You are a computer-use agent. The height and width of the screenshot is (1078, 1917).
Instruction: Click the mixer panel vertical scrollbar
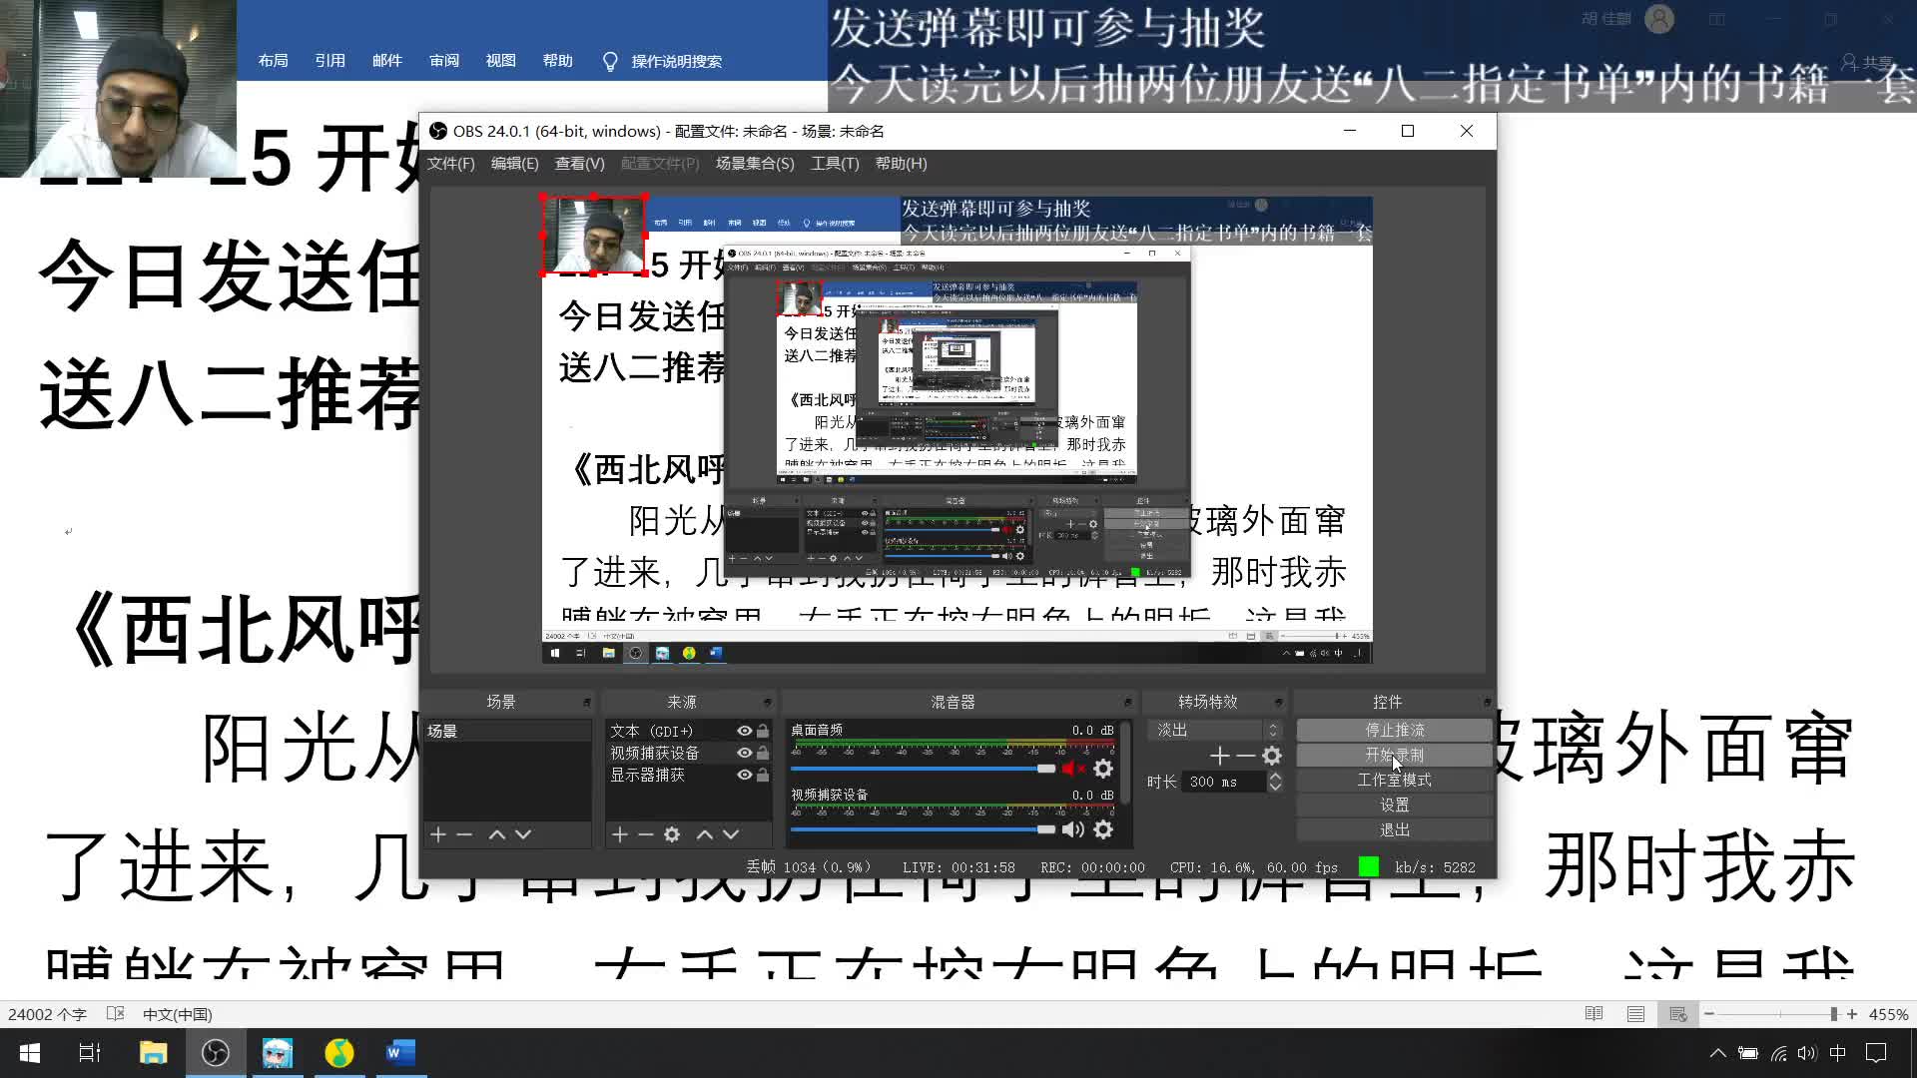pyautogui.click(x=1126, y=764)
